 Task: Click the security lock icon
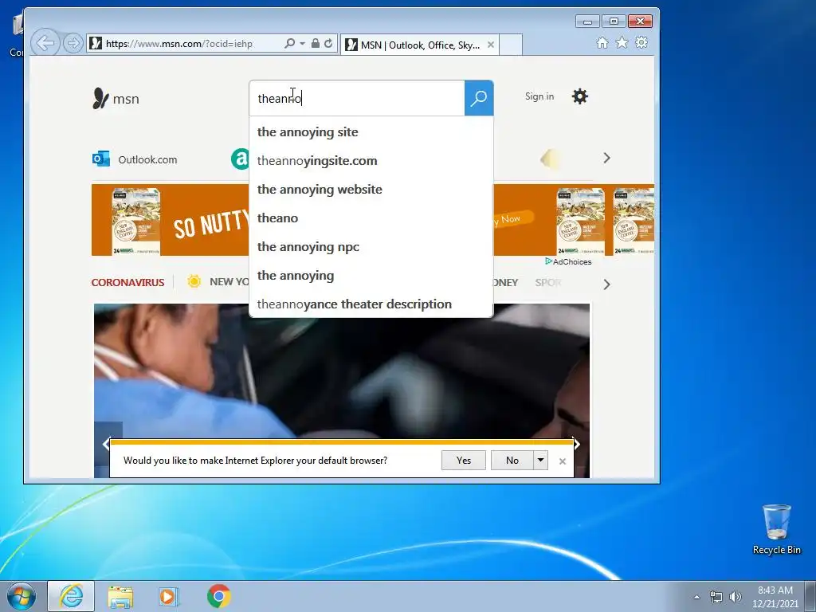(315, 43)
